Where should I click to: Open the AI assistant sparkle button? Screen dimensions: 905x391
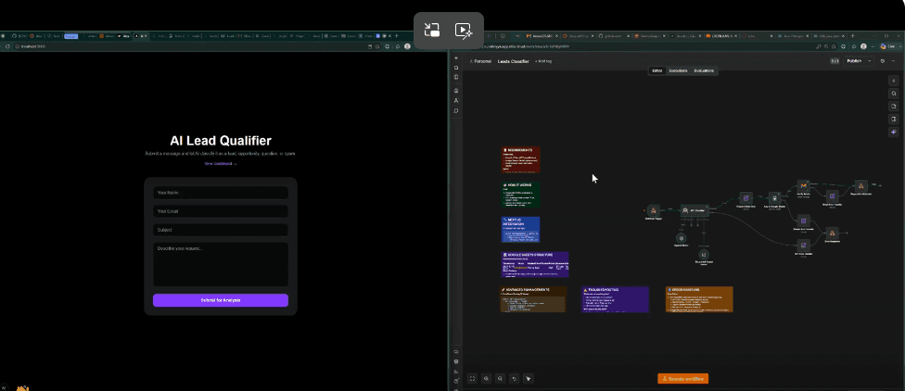pyautogui.click(x=894, y=132)
